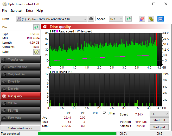Open the Help menu
Viewport: 172px width, 136px height.
pyautogui.click(x=40, y=11)
